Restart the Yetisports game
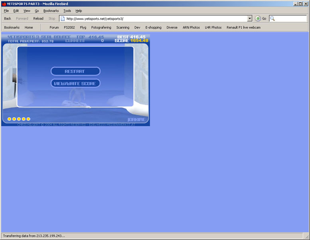This screenshot has height=240, width=310. click(75, 71)
